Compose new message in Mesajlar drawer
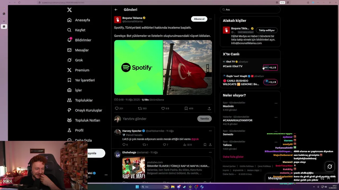 (322, 178)
